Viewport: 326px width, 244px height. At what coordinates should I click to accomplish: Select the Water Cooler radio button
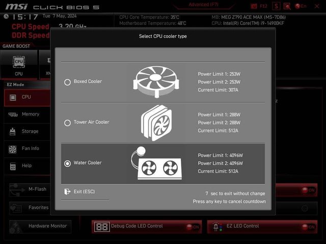click(x=67, y=164)
